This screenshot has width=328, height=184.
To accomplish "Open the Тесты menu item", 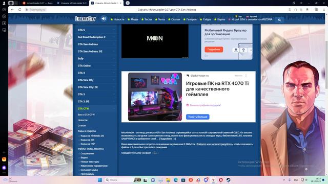I will click(147, 19).
